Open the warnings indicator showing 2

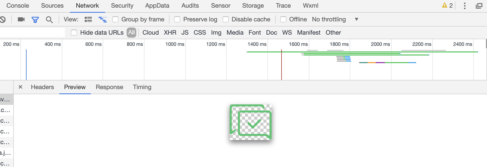(x=447, y=6)
